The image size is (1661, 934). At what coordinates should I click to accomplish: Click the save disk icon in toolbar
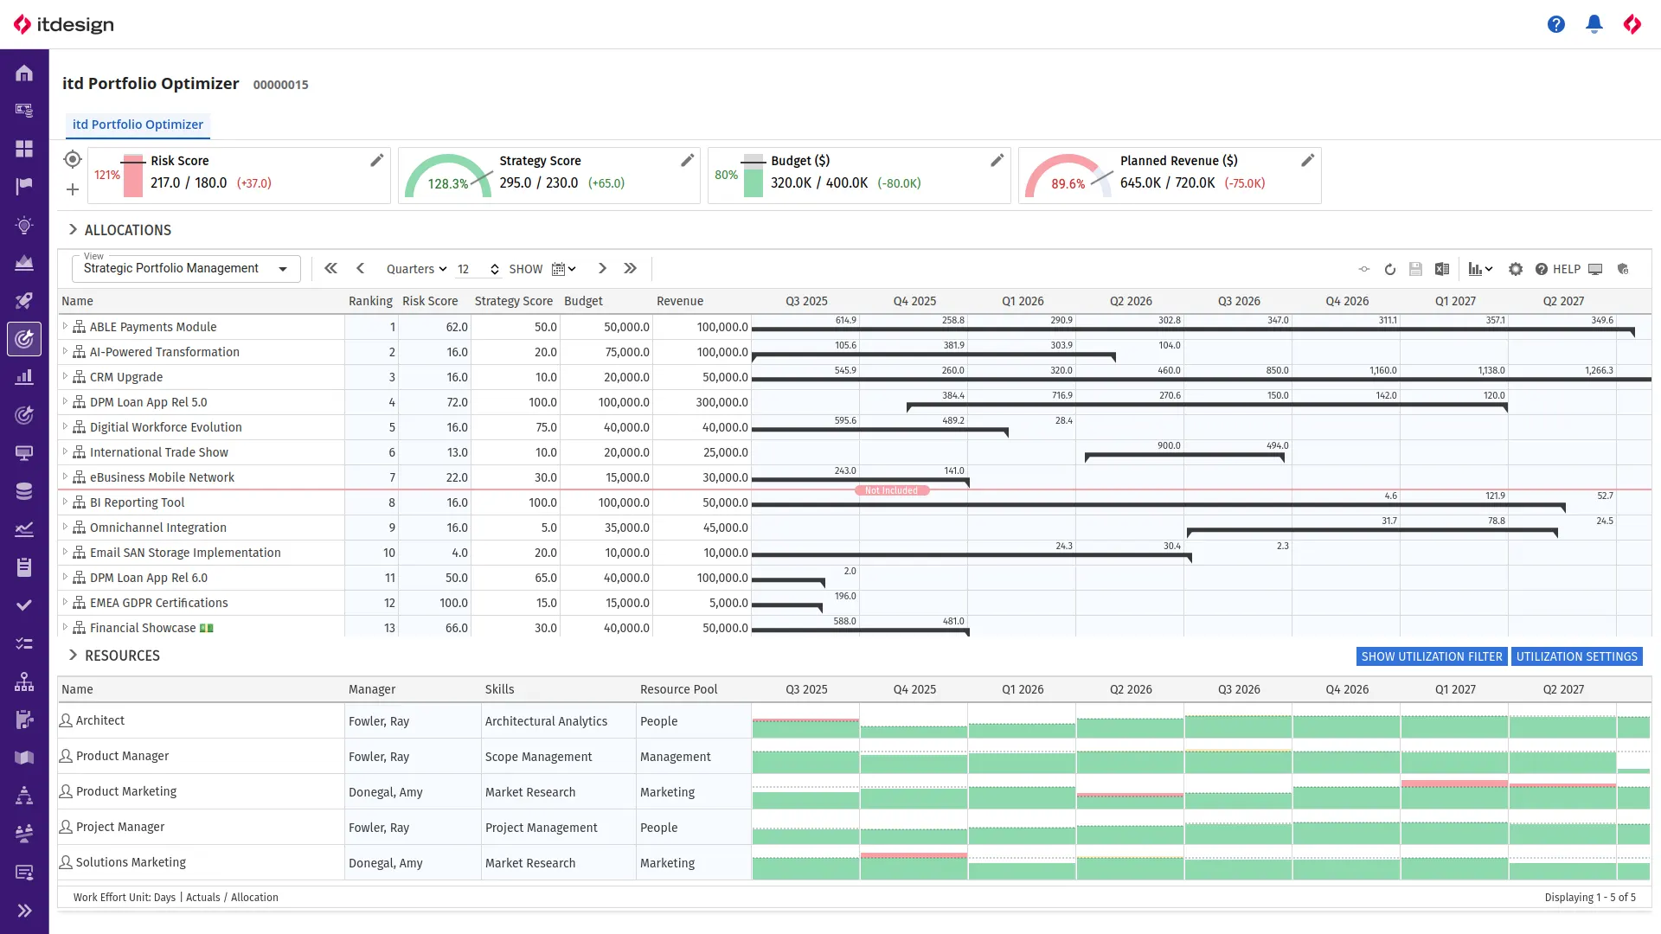click(x=1415, y=269)
